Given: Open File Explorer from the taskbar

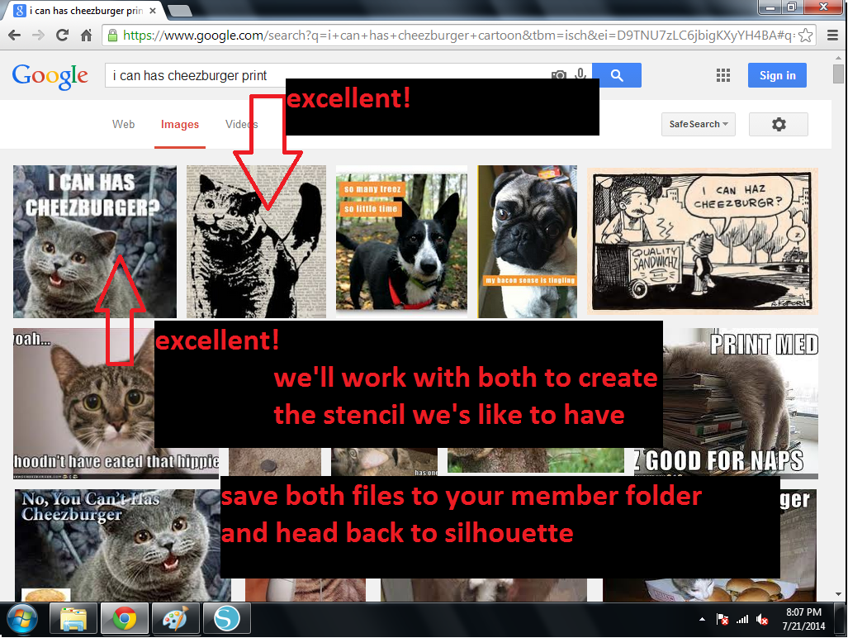Looking at the screenshot, I should click(x=73, y=619).
